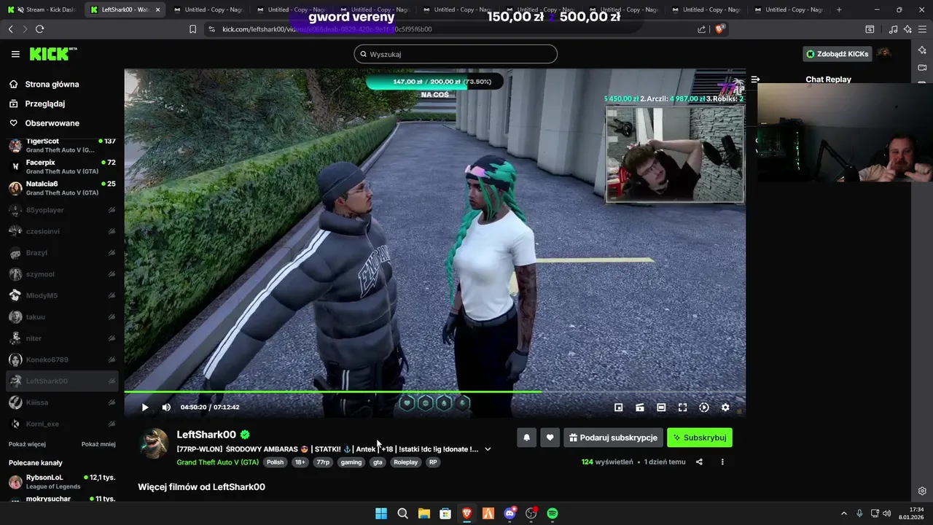Viewport: 933px width, 525px height.
Task: Focus the Wyszukaj search field
Action: [456, 54]
